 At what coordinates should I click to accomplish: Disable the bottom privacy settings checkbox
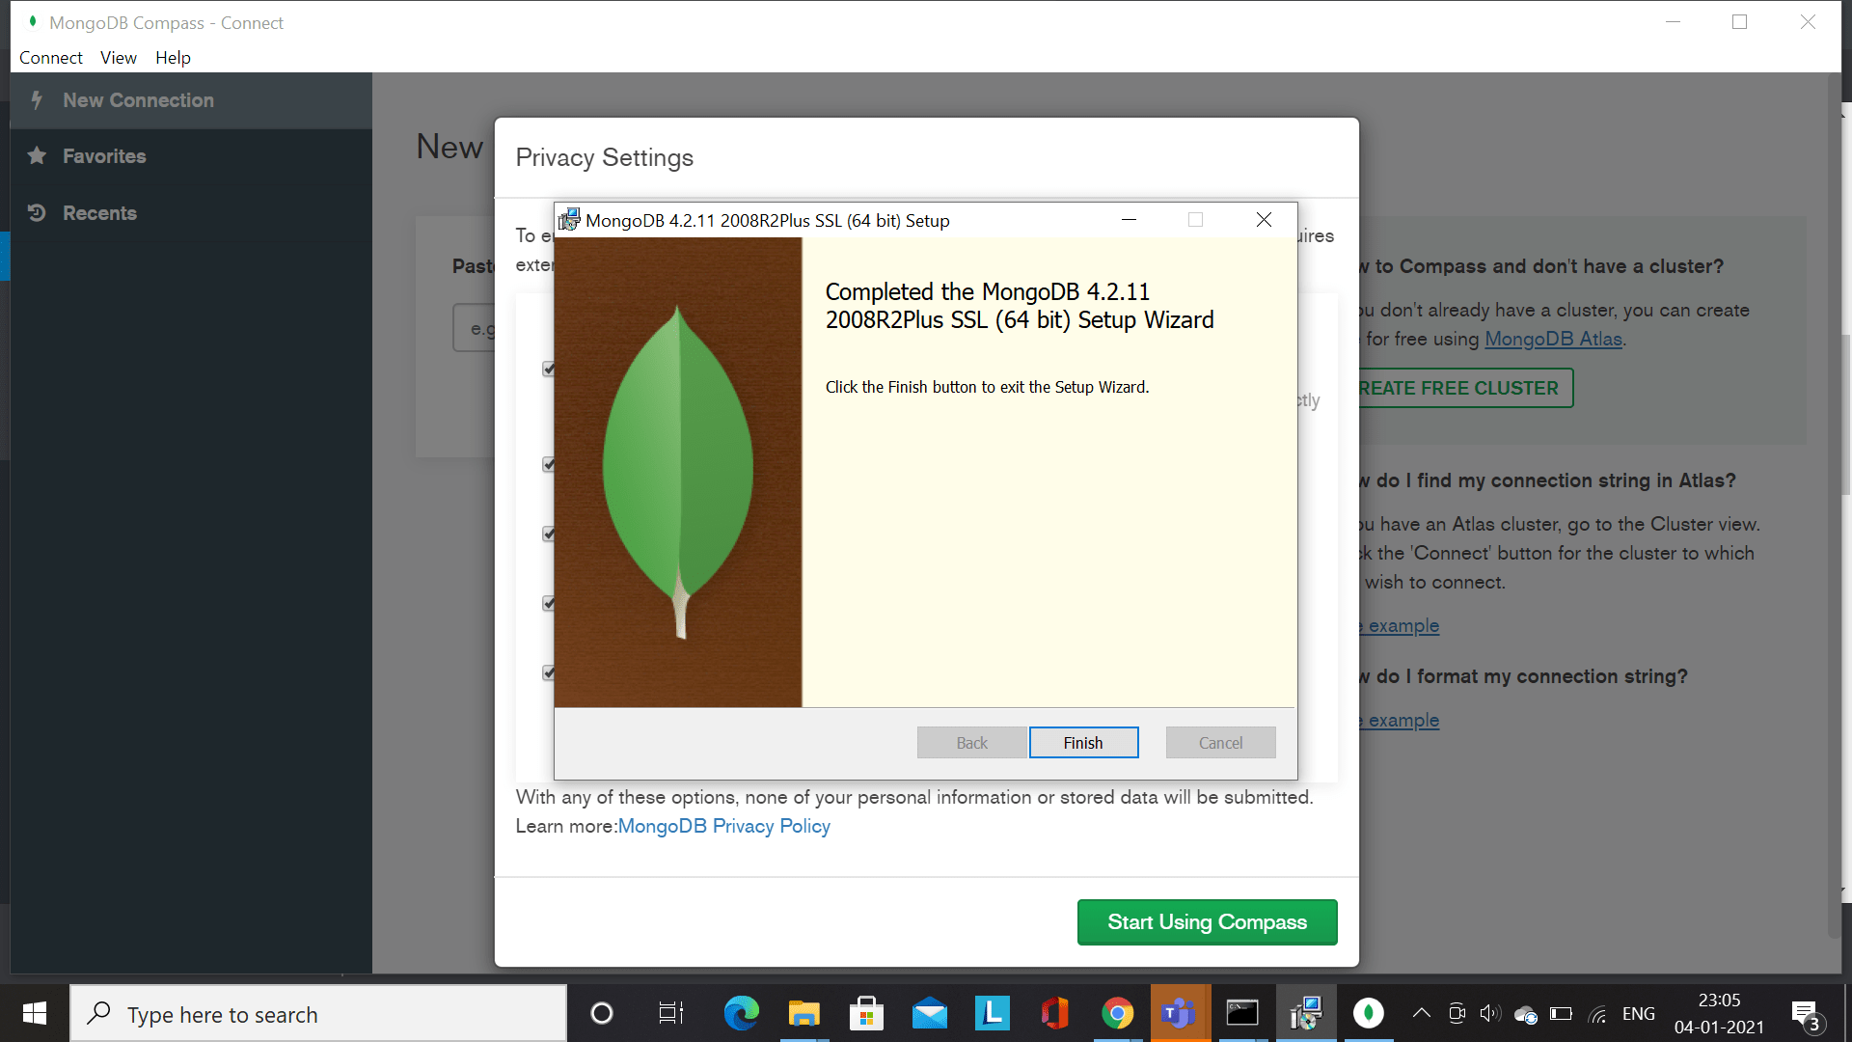(548, 672)
